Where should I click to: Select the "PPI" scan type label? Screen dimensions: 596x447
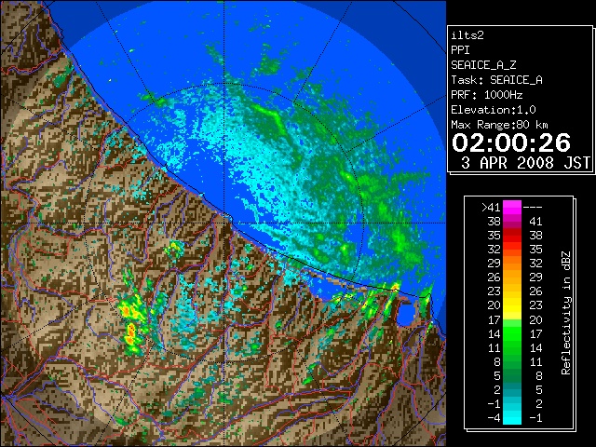(x=460, y=50)
